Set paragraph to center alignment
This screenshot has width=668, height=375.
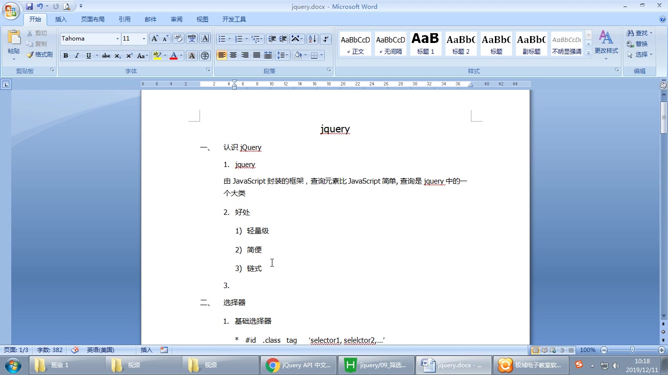point(233,55)
